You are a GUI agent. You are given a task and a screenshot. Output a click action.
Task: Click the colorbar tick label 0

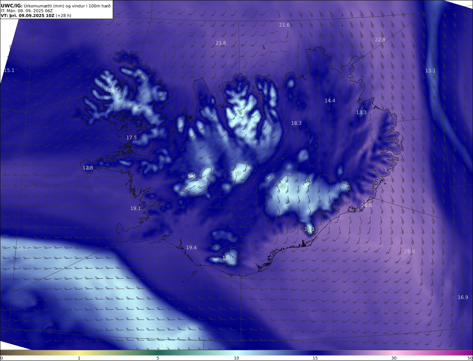[1, 358]
